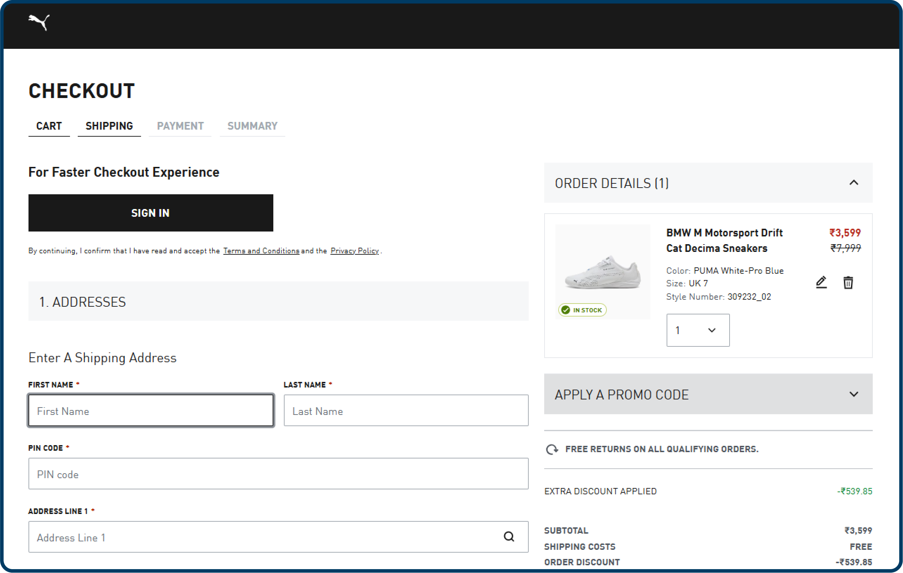Click the Address Line 1 input field
Screen dimensions: 903x573
coord(262,537)
